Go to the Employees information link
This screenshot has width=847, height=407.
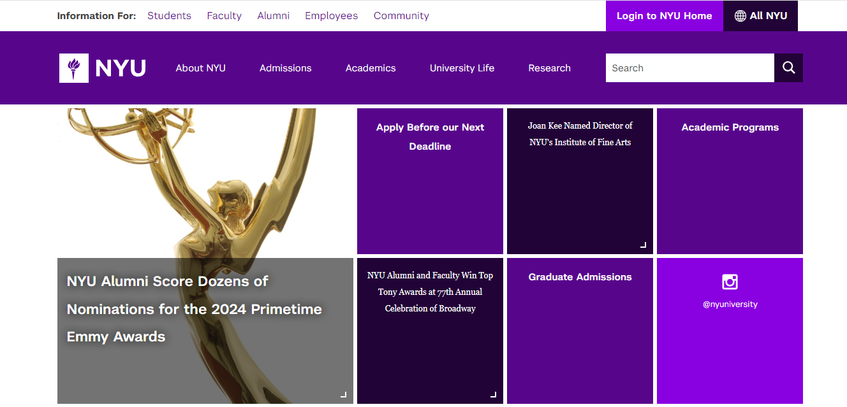pyautogui.click(x=332, y=16)
